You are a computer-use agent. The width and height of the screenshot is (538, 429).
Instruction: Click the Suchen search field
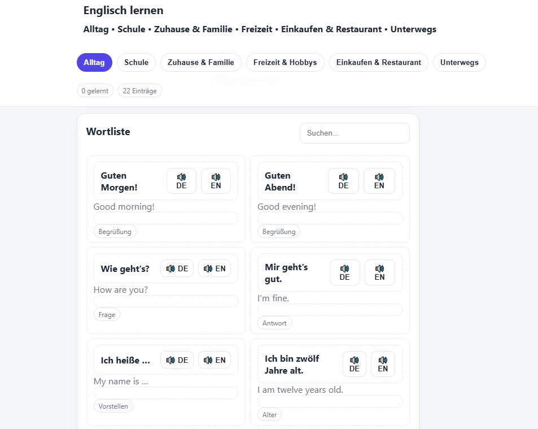(x=355, y=133)
